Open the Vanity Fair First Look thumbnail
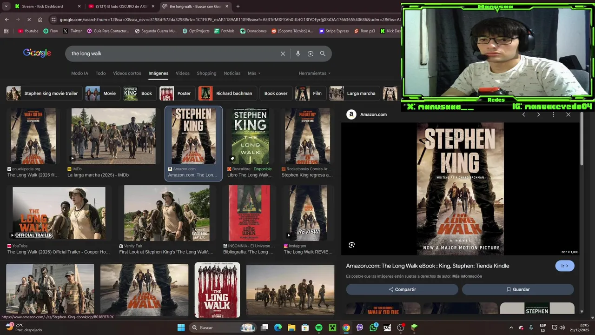Screen dimensions: 595x335 point(167,214)
